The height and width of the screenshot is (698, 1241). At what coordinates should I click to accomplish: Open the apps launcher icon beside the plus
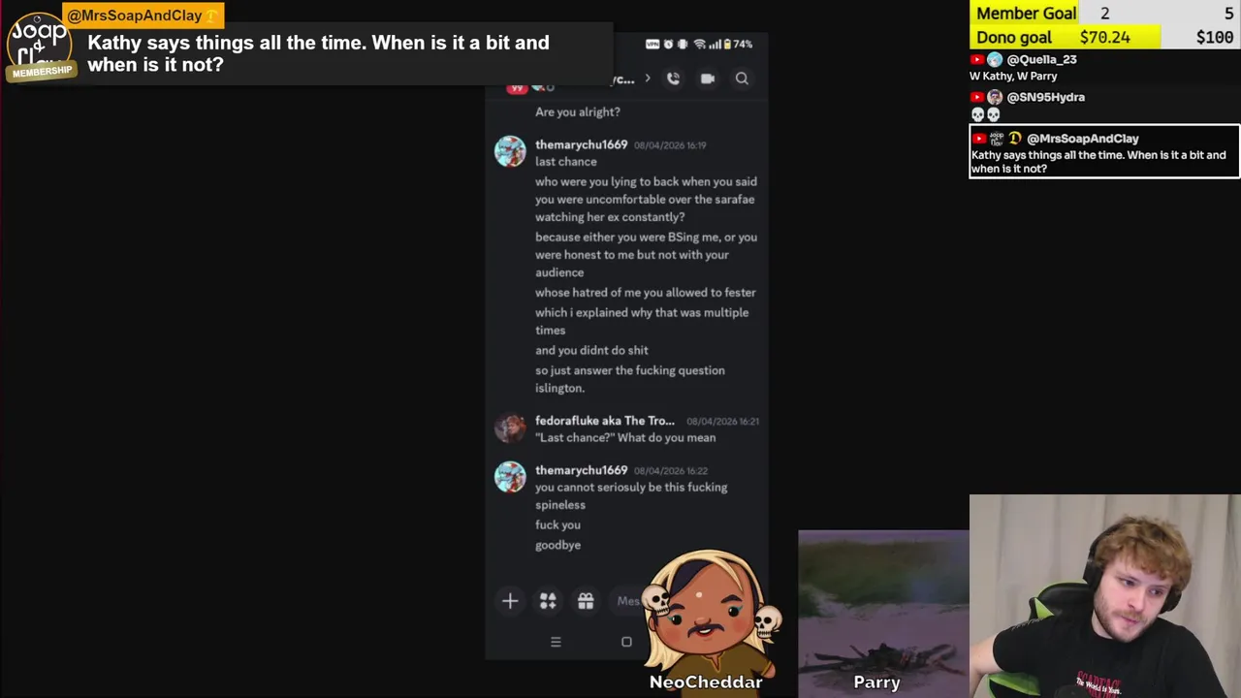point(548,601)
